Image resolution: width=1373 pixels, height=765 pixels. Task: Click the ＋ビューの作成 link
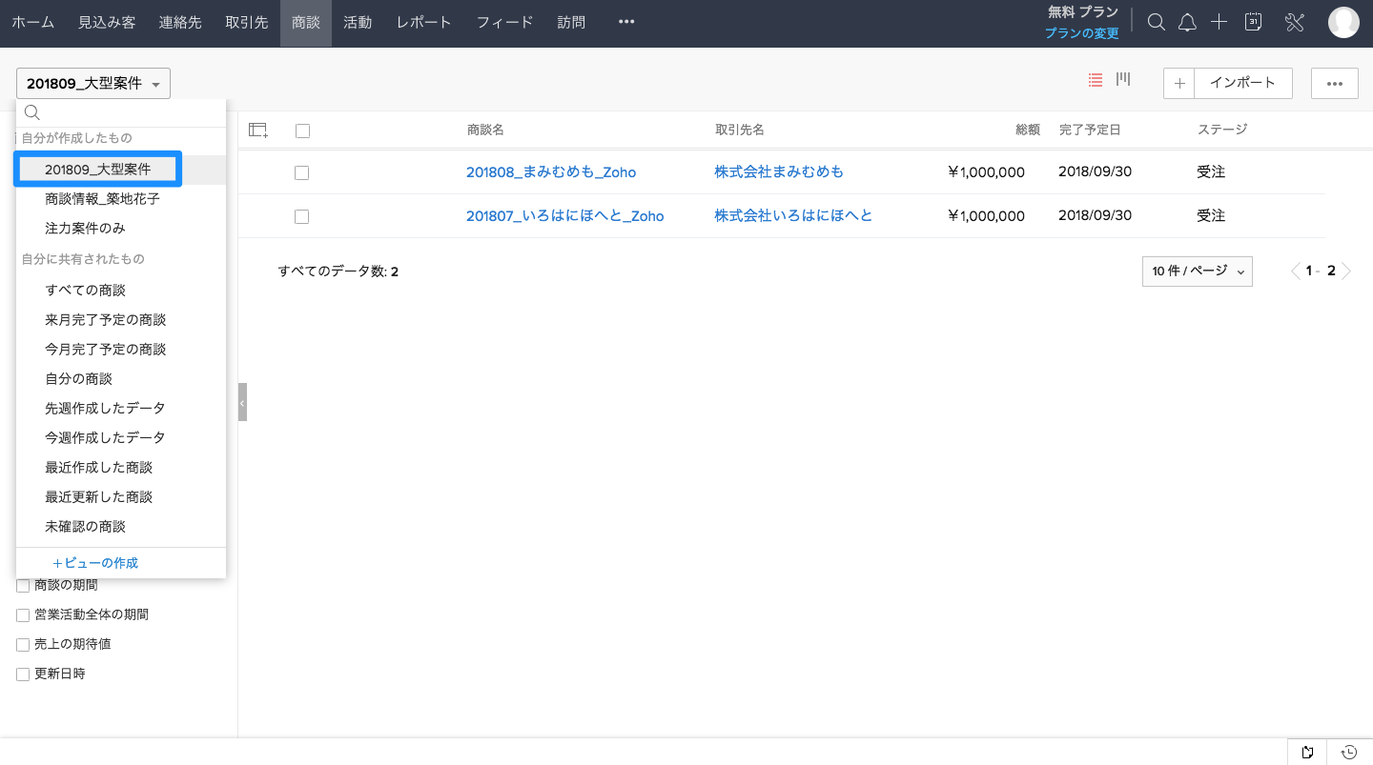pos(95,563)
